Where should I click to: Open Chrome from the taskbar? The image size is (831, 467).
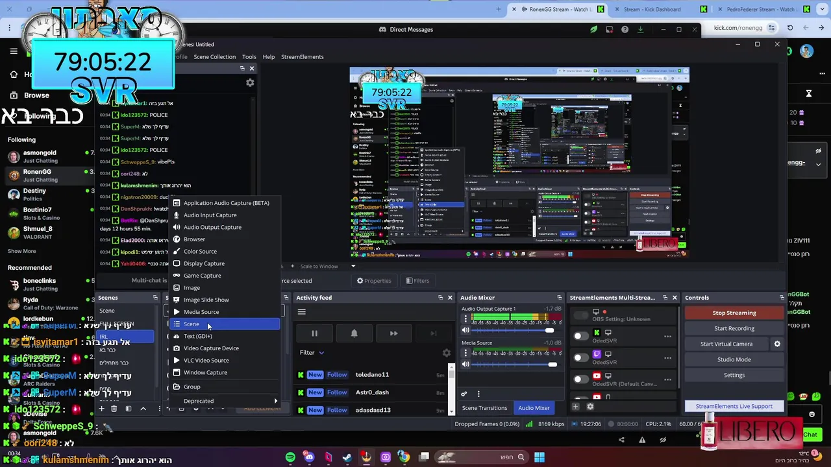[404, 457]
